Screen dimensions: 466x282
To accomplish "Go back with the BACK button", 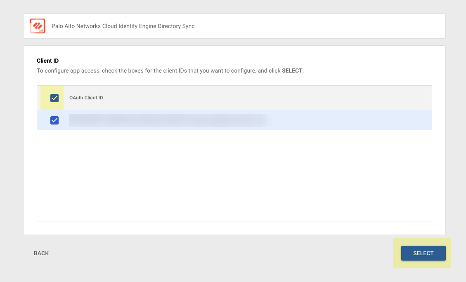I will (x=41, y=253).
